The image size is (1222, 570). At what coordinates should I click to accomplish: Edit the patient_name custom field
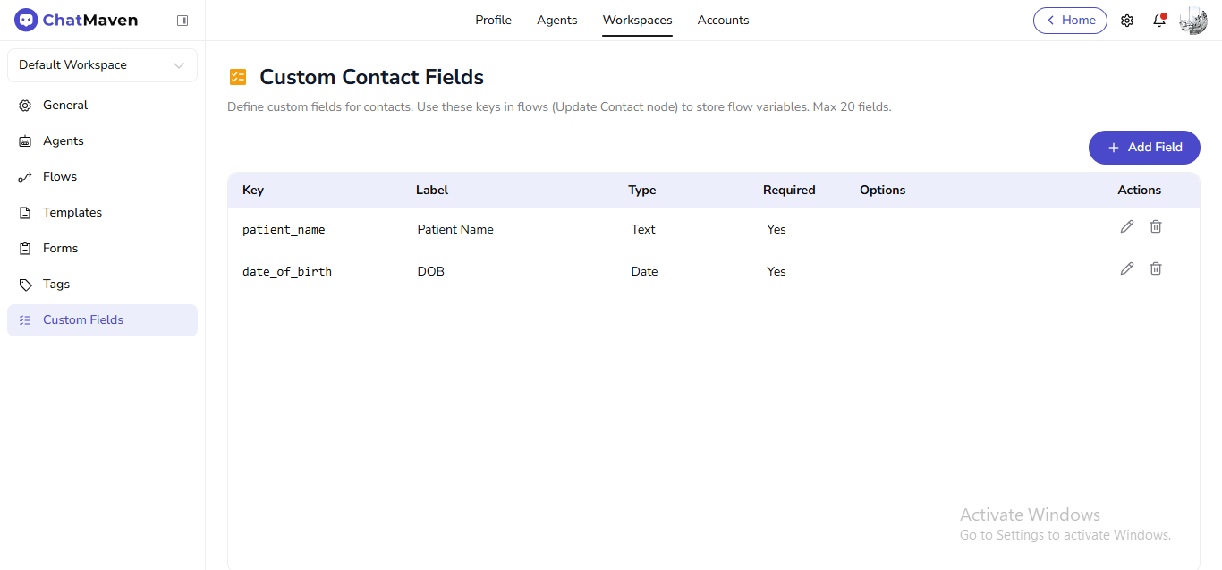coord(1126,226)
